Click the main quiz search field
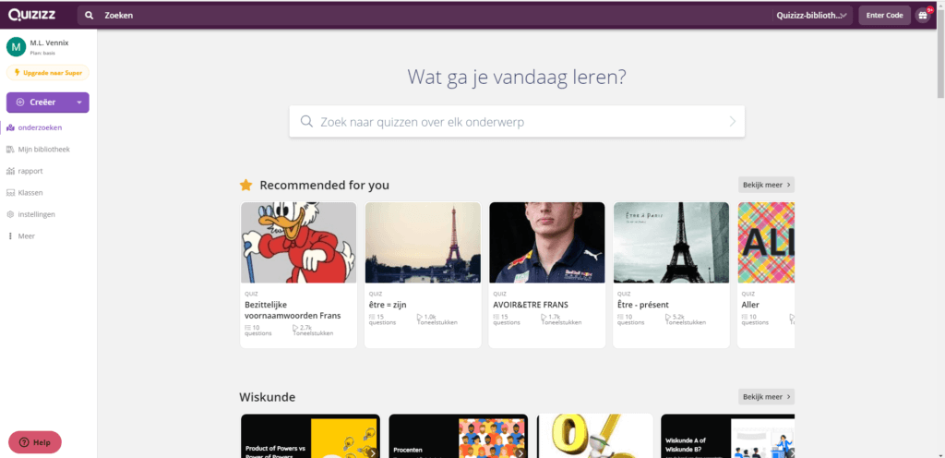945x458 pixels. [x=508, y=122]
